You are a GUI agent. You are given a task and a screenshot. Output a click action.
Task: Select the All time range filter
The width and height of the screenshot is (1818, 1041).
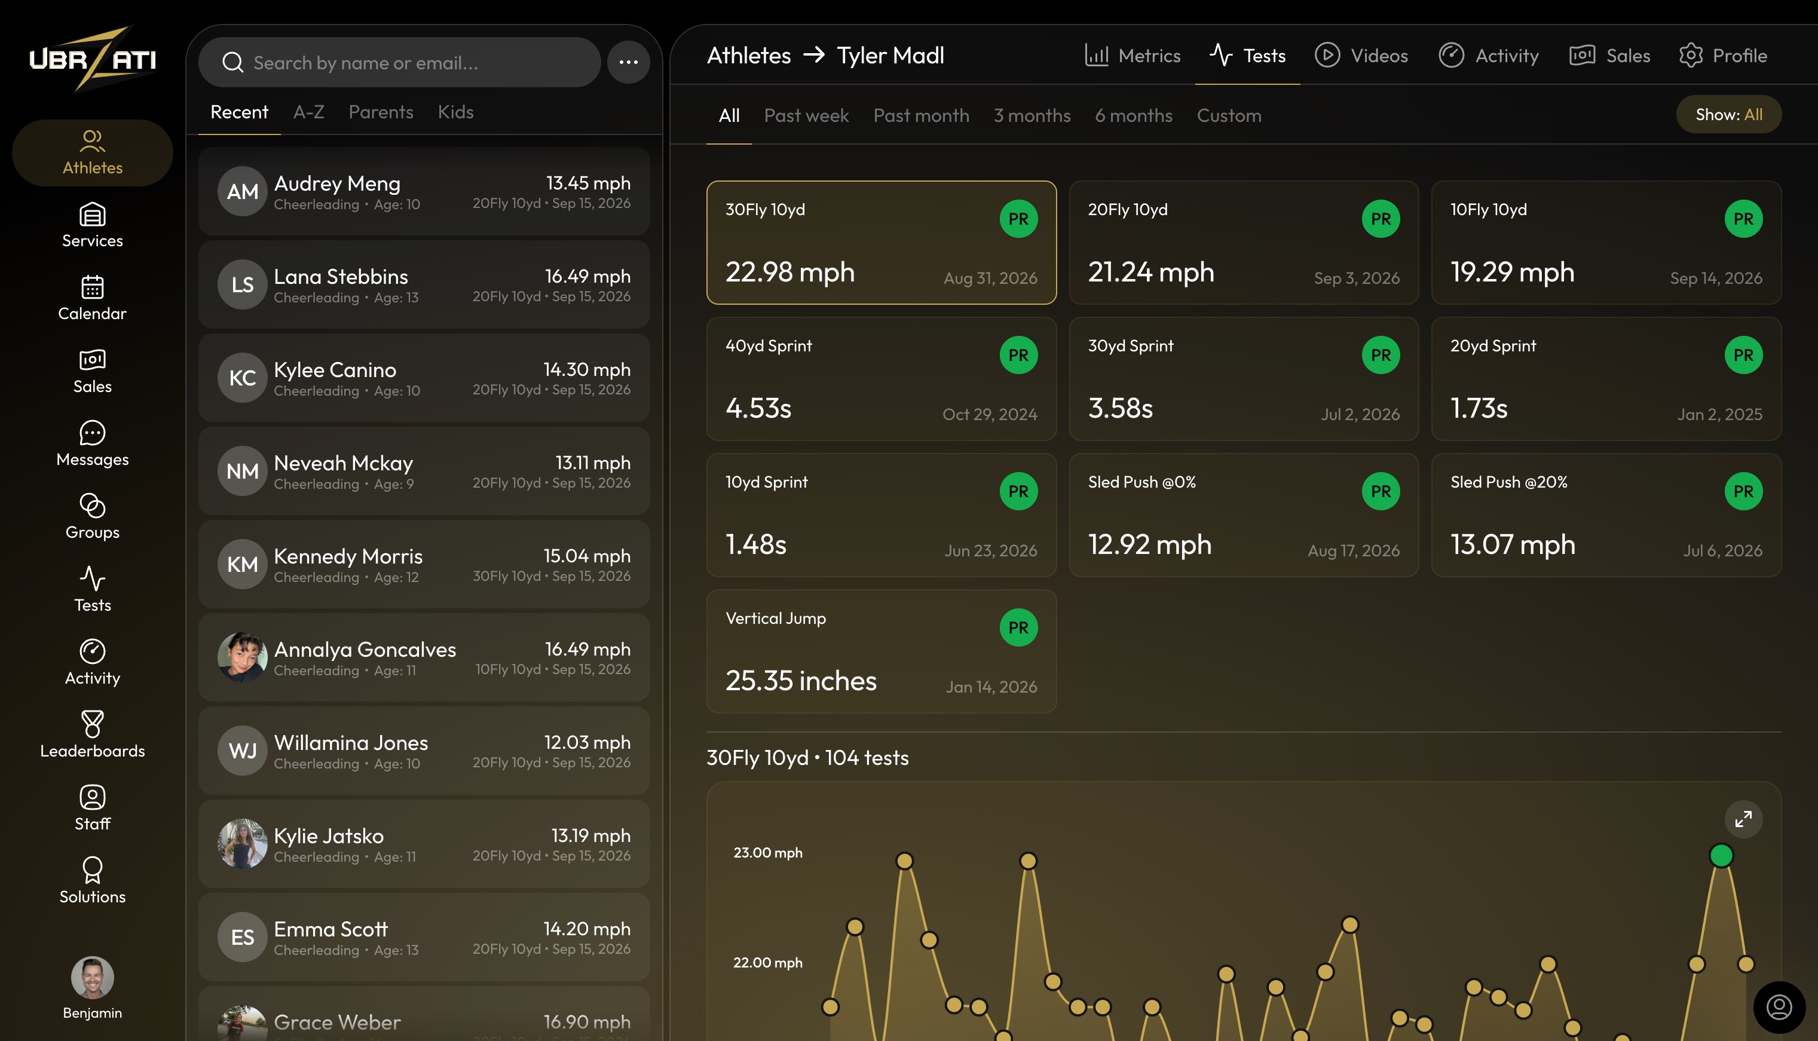(x=729, y=115)
